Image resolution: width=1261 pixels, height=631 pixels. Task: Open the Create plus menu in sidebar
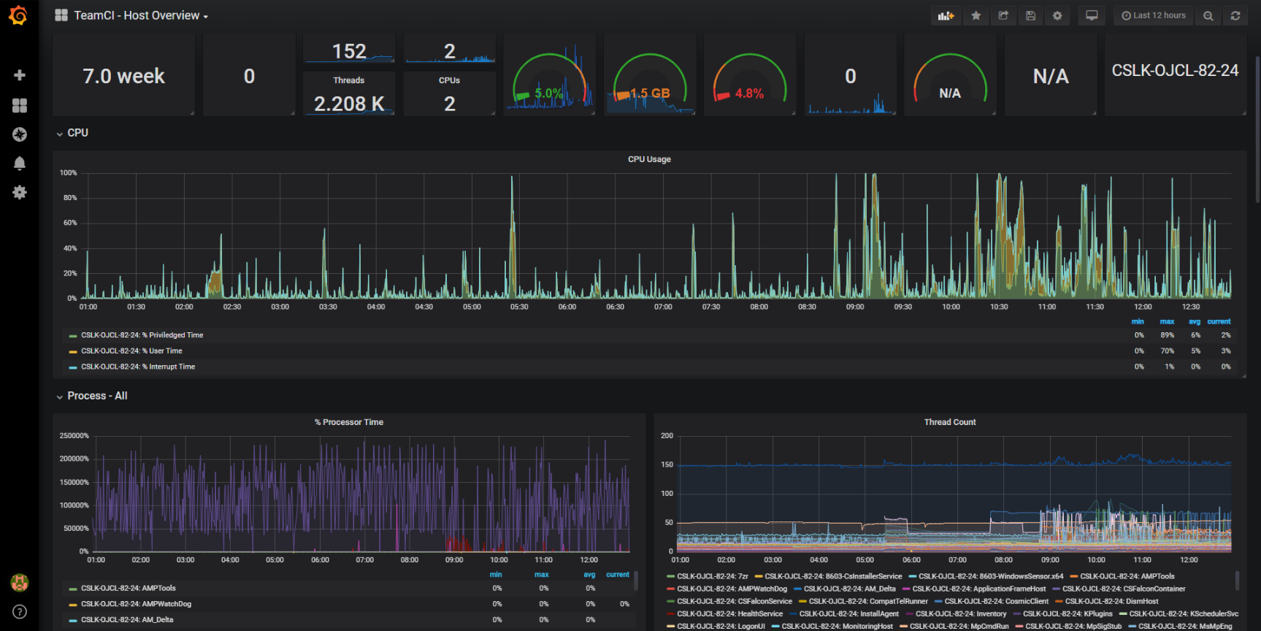(20, 75)
